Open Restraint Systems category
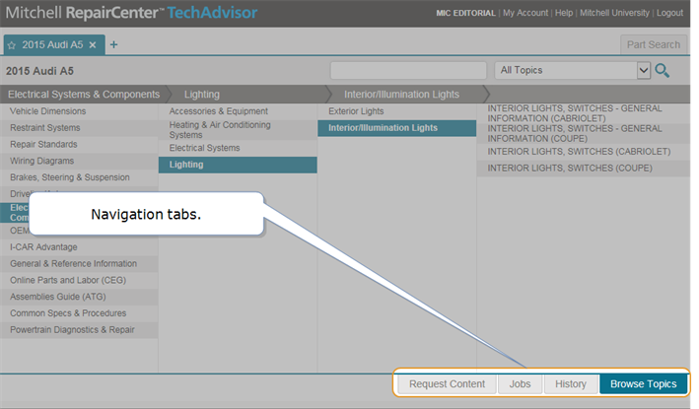The width and height of the screenshot is (699, 409). point(79,128)
